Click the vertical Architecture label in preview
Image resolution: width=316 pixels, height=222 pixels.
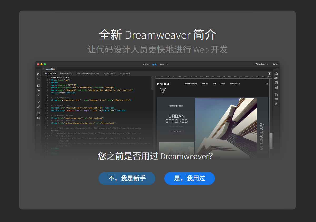click(x=261, y=136)
